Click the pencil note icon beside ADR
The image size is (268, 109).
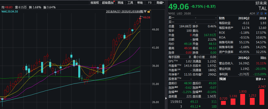pyautogui.click(x=258, y=13)
